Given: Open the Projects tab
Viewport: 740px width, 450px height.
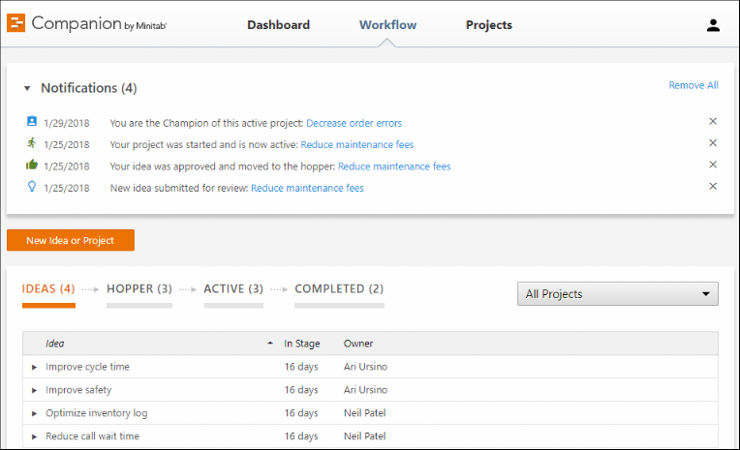Looking at the screenshot, I should [x=489, y=25].
